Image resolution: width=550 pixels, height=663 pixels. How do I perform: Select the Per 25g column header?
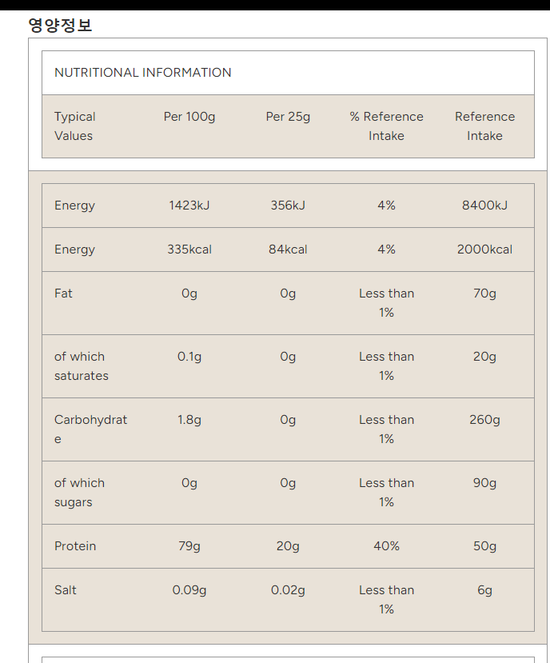pyautogui.click(x=288, y=117)
